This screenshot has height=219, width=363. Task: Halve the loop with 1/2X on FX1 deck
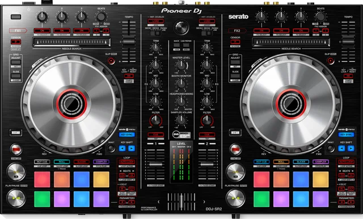pos(123,175)
